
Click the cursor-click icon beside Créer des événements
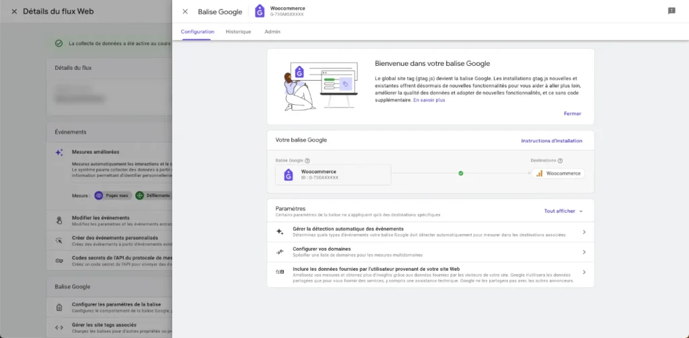click(x=59, y=240)
